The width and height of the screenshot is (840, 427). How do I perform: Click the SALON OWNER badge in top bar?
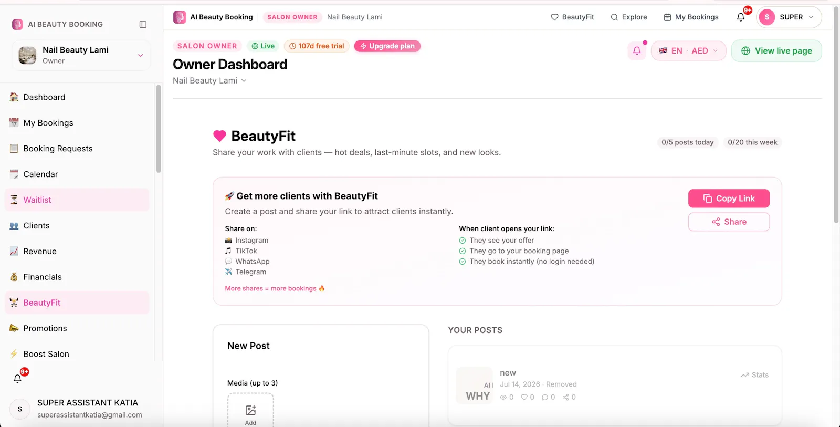pyautogui.click(x=292, y=17)
